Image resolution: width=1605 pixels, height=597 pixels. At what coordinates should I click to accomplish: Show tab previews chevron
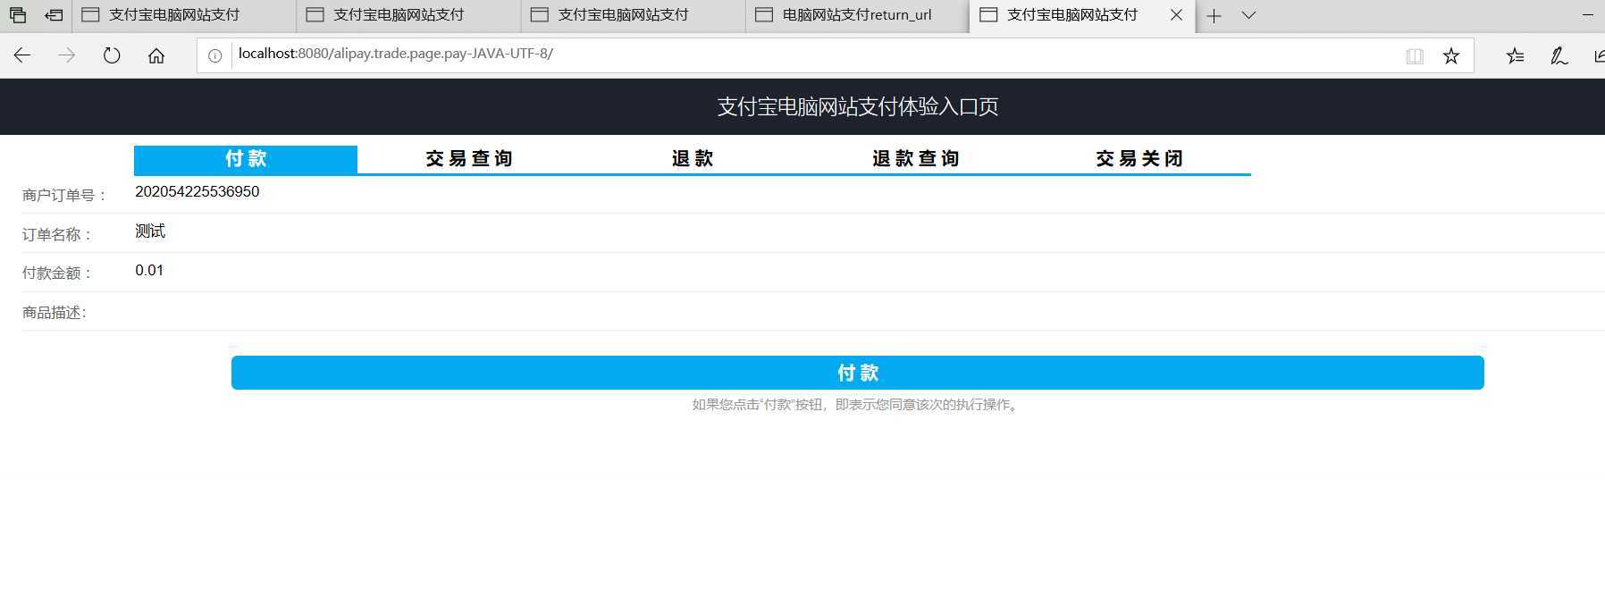click(1249, 15)
